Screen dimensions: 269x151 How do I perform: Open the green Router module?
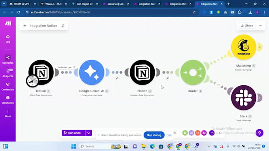tap(193, 72)
